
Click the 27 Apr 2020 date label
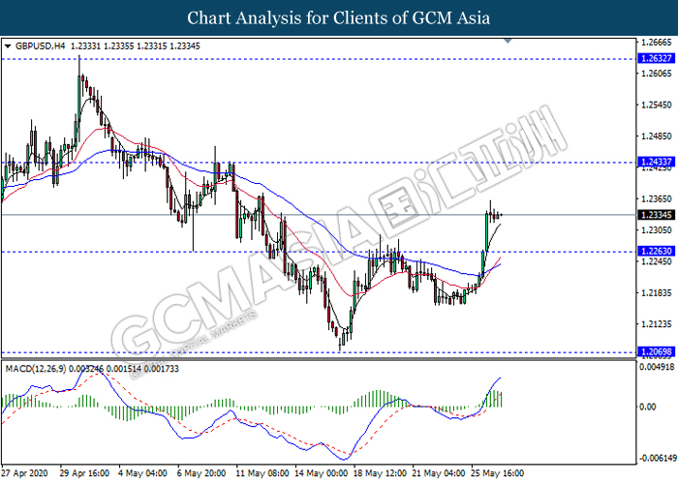tap(24, 473)
